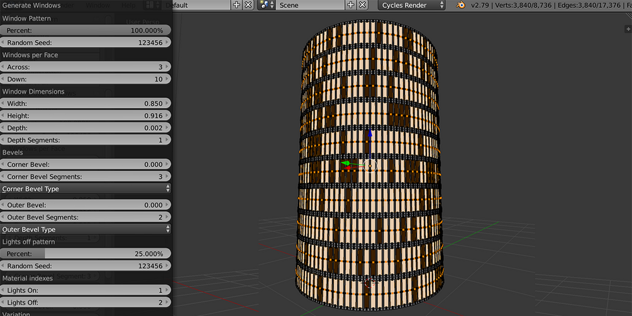Decrease Corner Bevel Segments with left arrow
The height and width of the screenshot is (316, 632).
pyautogui.click(x=3, y=177)
